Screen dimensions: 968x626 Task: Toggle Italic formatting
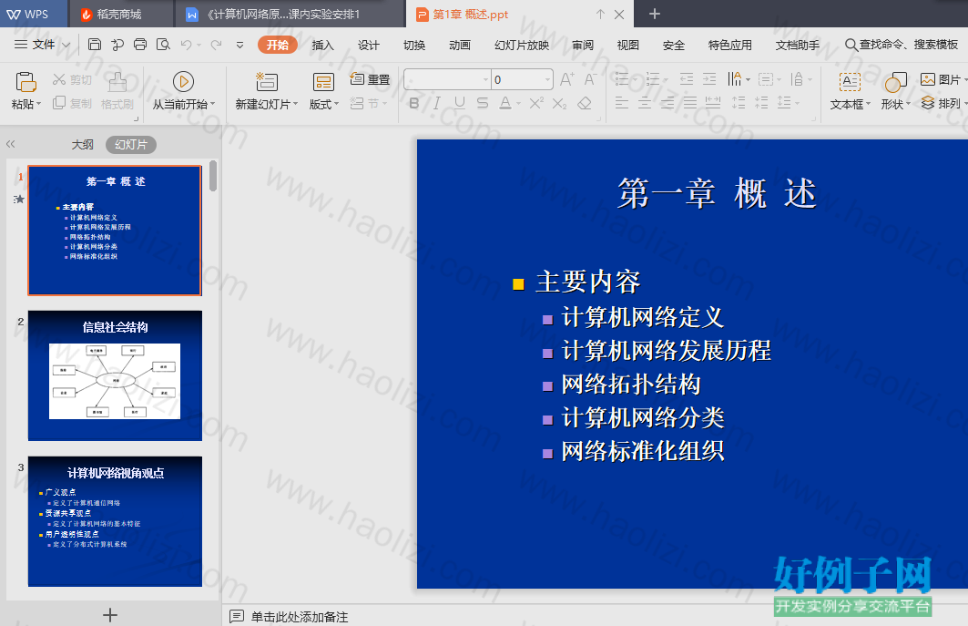pyautogui.click(x=437, y=103)
